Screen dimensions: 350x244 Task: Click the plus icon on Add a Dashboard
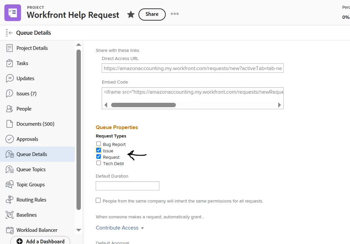coord(20,241)
